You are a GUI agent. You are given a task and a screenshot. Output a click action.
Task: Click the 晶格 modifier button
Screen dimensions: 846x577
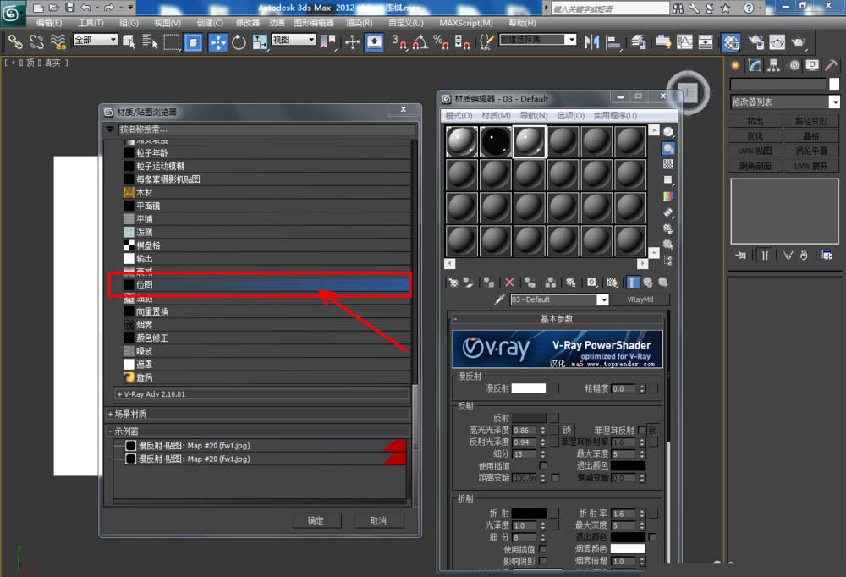pos(811,136)
